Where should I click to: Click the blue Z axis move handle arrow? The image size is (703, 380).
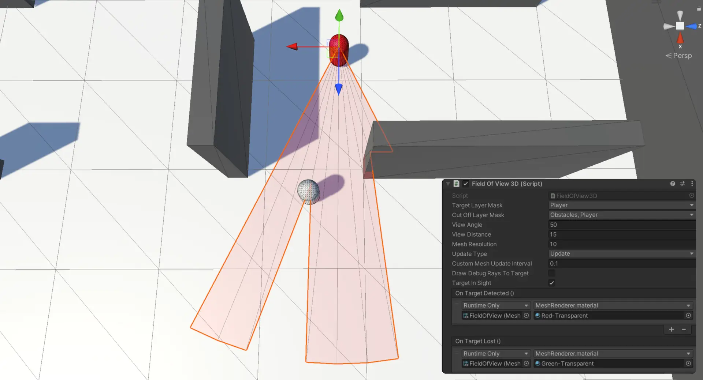(x=339, y=89)
